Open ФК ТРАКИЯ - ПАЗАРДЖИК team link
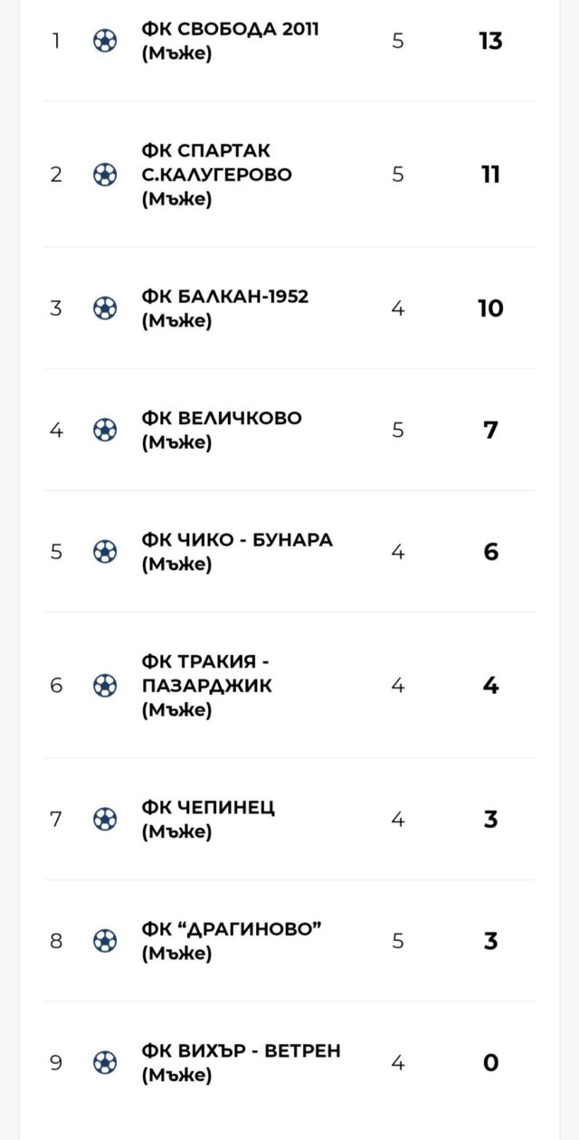 [x=207, y=685]
